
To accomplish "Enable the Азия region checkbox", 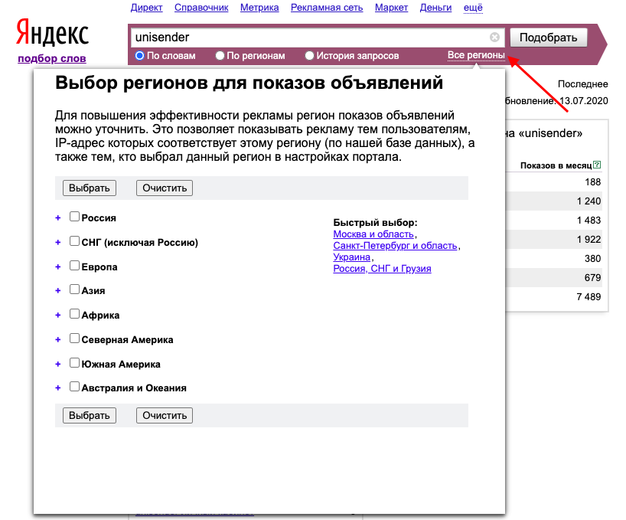I will [x=74, y=289].
